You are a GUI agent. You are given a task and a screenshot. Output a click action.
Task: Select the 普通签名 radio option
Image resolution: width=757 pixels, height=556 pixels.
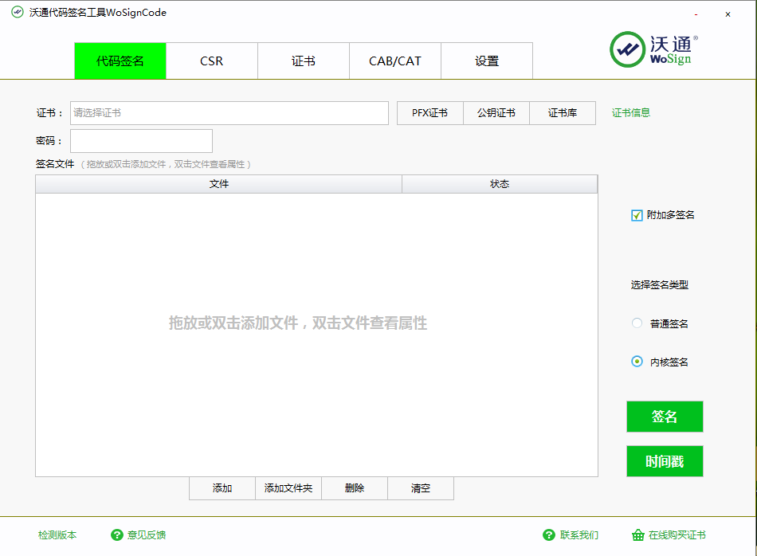637,323
